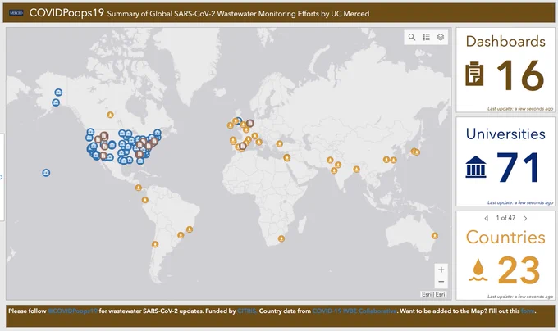Click the Esri attribution text

pyautogui.click(x=433, y=294)
